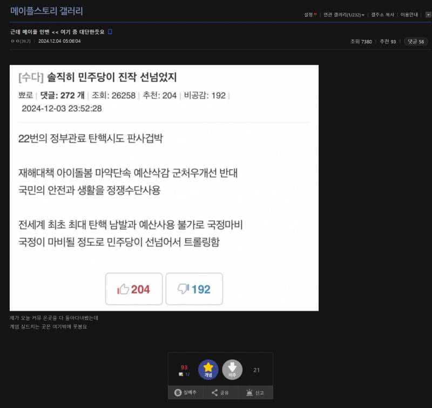Viewport: 432px width, 408px height.
Task: Click the mobile phone icon beside post title
Action: click(x=110, y=32)
